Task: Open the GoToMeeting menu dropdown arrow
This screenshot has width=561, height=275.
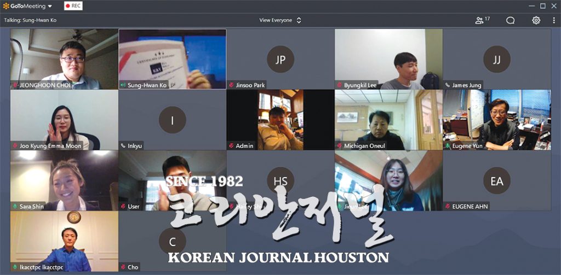Action: 50,6
